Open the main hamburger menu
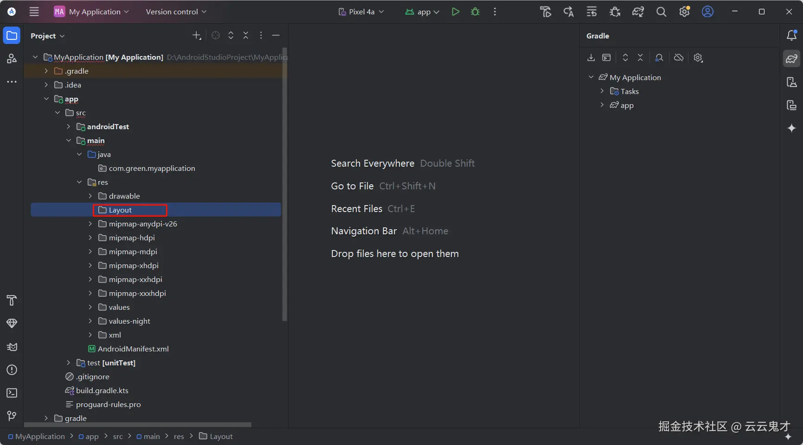The image size is (803, 445). [x=34, y=12]
